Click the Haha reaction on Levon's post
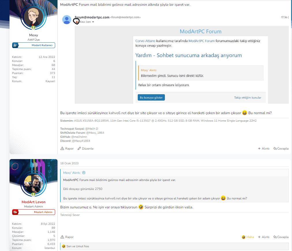The width and height of the screenshot is (292, 251). 248,237
